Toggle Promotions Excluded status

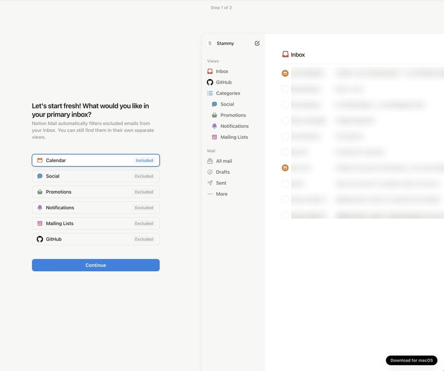click(144, 192)
